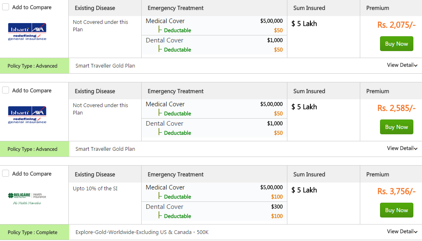Click Policy Type Advanced label of first plan
Viewport: 422px width, 241px height.
pyautogui.click(x=35, y=66)
